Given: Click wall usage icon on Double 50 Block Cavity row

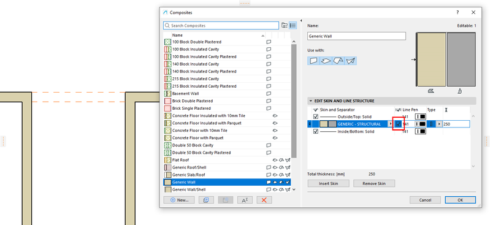Looking at the screenshot, I should tap(269, 145).
